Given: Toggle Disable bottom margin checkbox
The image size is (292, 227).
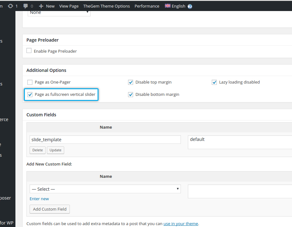Looking at the screenshot, I should (x=131, y=95).
